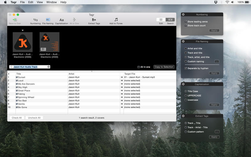Click the Copy to Selection button
Screen dimensions: 251x157
click(164, 67)
